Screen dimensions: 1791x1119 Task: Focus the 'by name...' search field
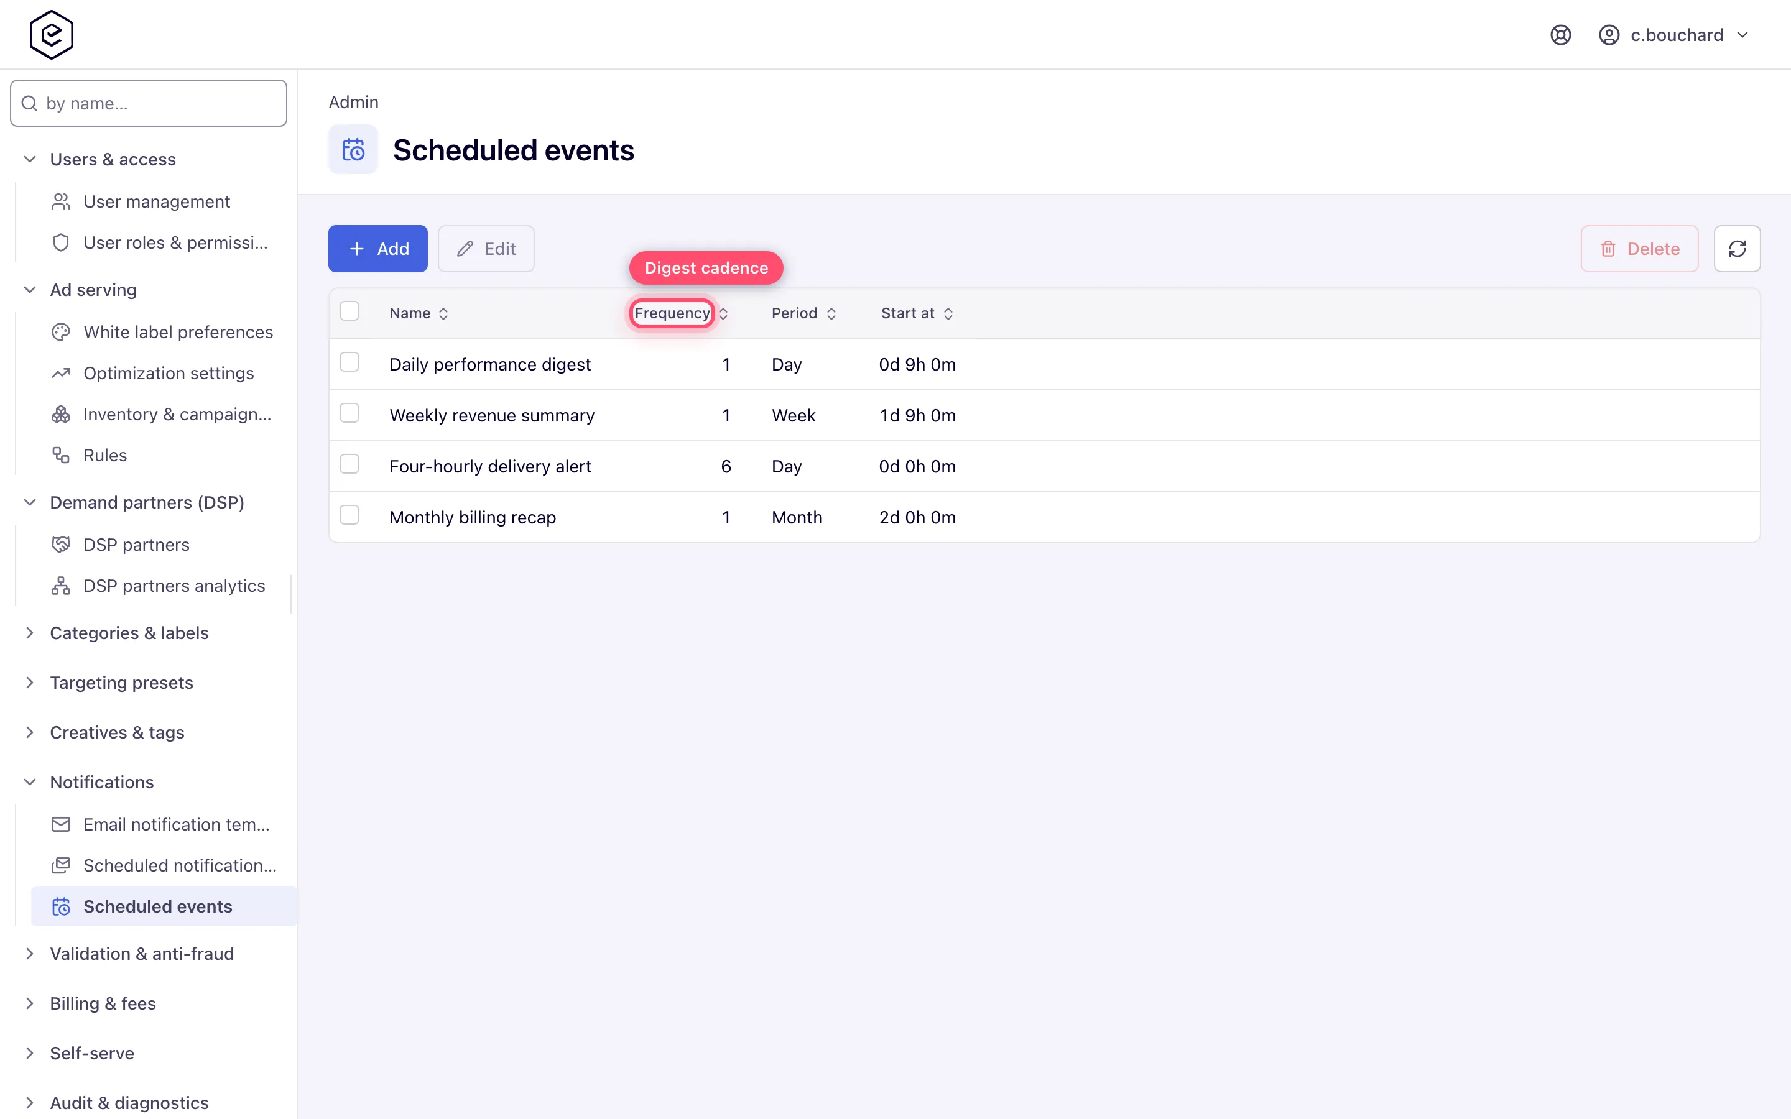(149, 103)
